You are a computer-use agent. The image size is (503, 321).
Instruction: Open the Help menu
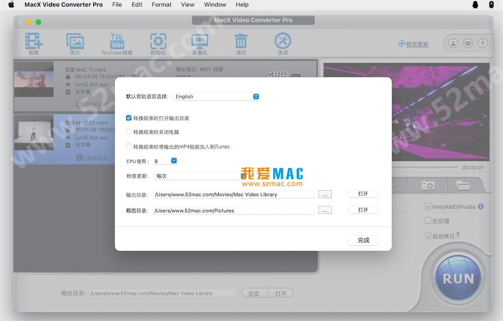tap(242, 5)
